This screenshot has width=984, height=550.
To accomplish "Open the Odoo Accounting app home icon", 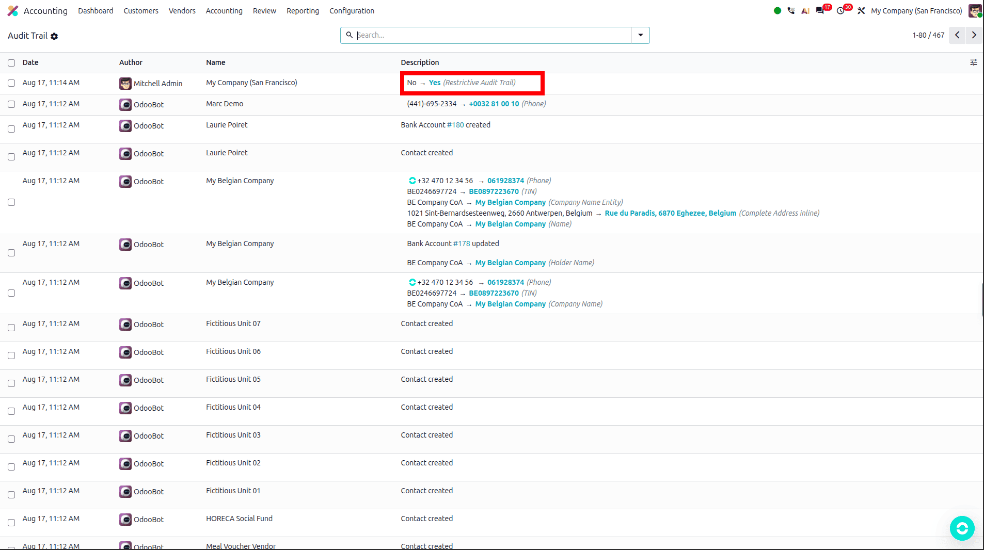I will pyautogui.click(x=13, y=11).
